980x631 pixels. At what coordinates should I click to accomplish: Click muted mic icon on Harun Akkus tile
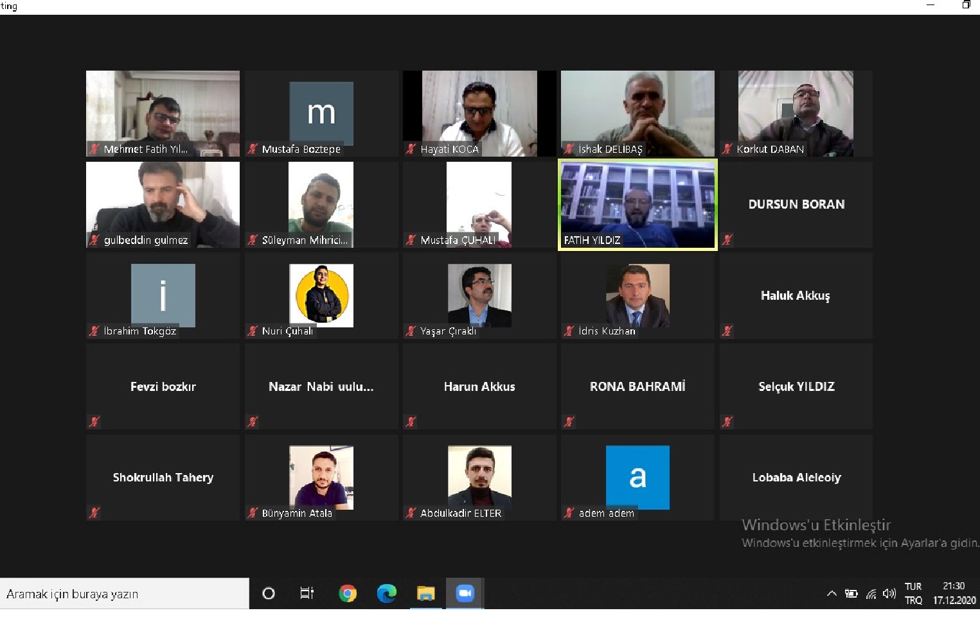coord(411,422)
